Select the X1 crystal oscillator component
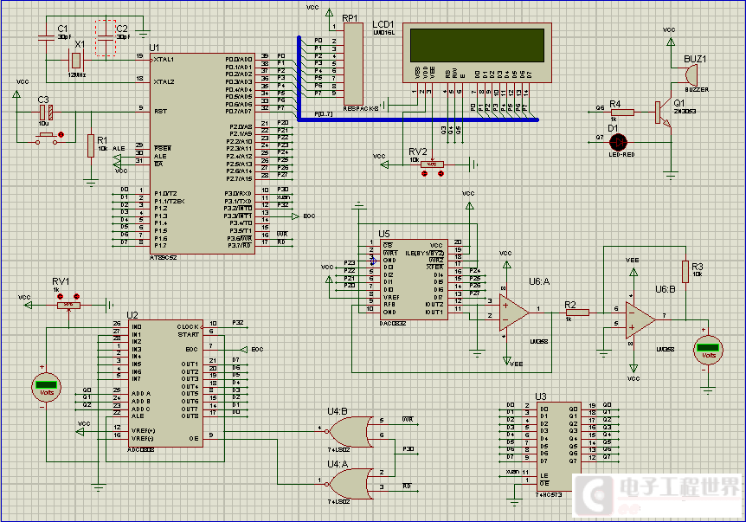746x522 pixels. pos(76,59)
